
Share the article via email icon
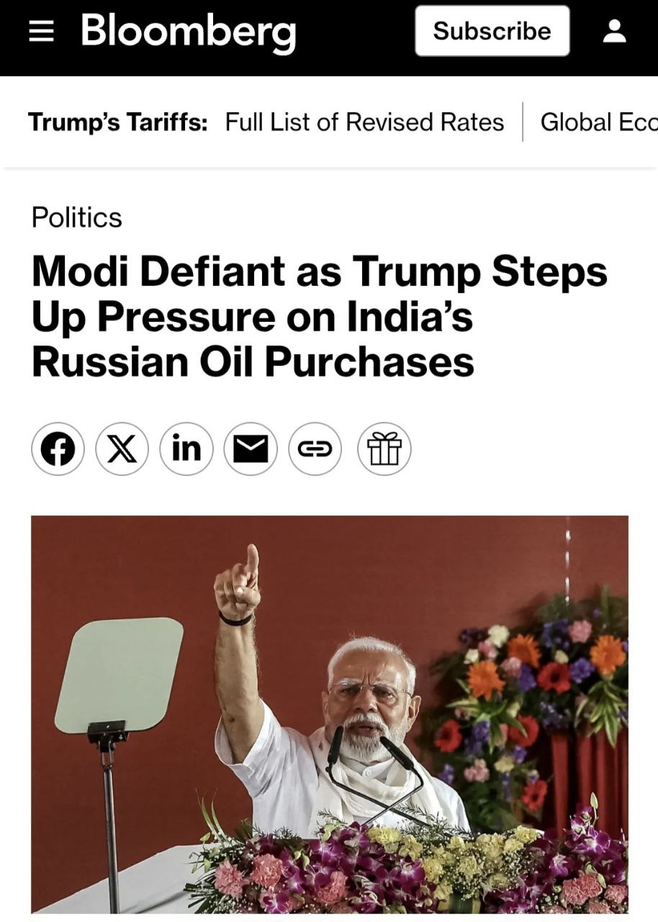(x=250, y=449)
